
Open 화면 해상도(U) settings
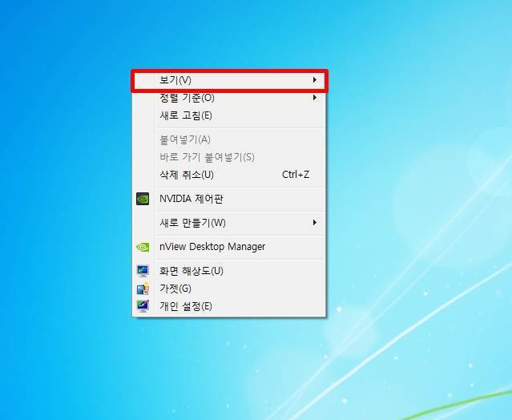(x=229, y=271)
